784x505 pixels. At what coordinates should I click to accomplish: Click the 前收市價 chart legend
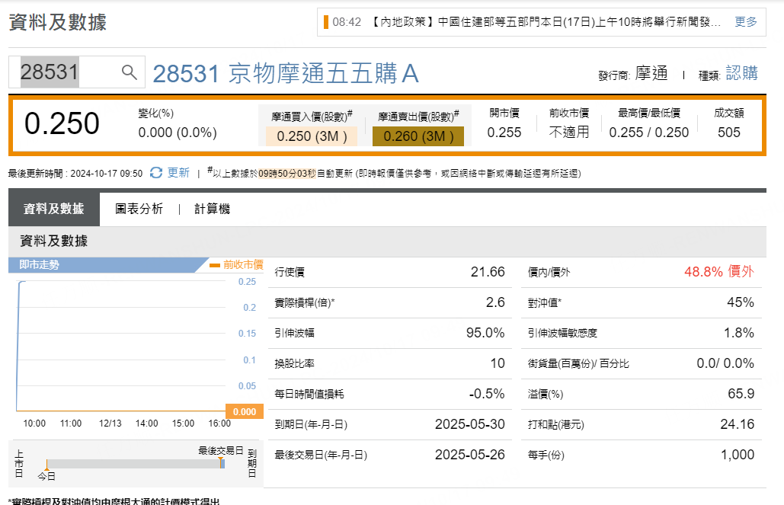pyautogui.click(x=236, y=264)
